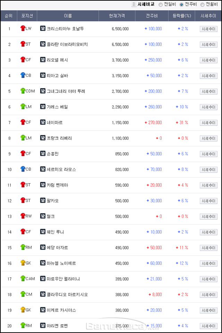Click blue CB shirt icon for 티아고 실바

click(23, 75)
